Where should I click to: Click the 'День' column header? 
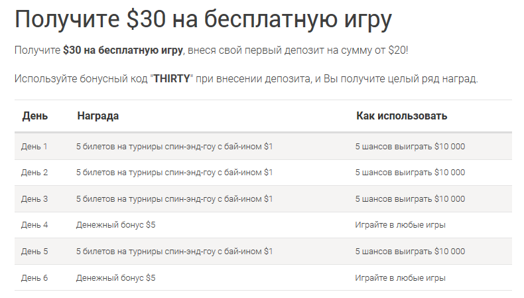click(x=35, y=115)
